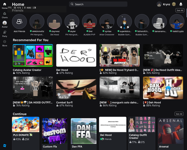Continue playing Arsenal

[171, 131]
